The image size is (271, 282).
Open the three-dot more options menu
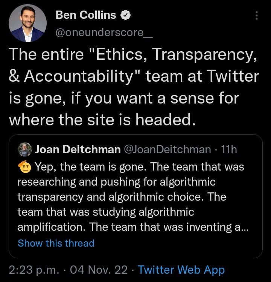257,16
